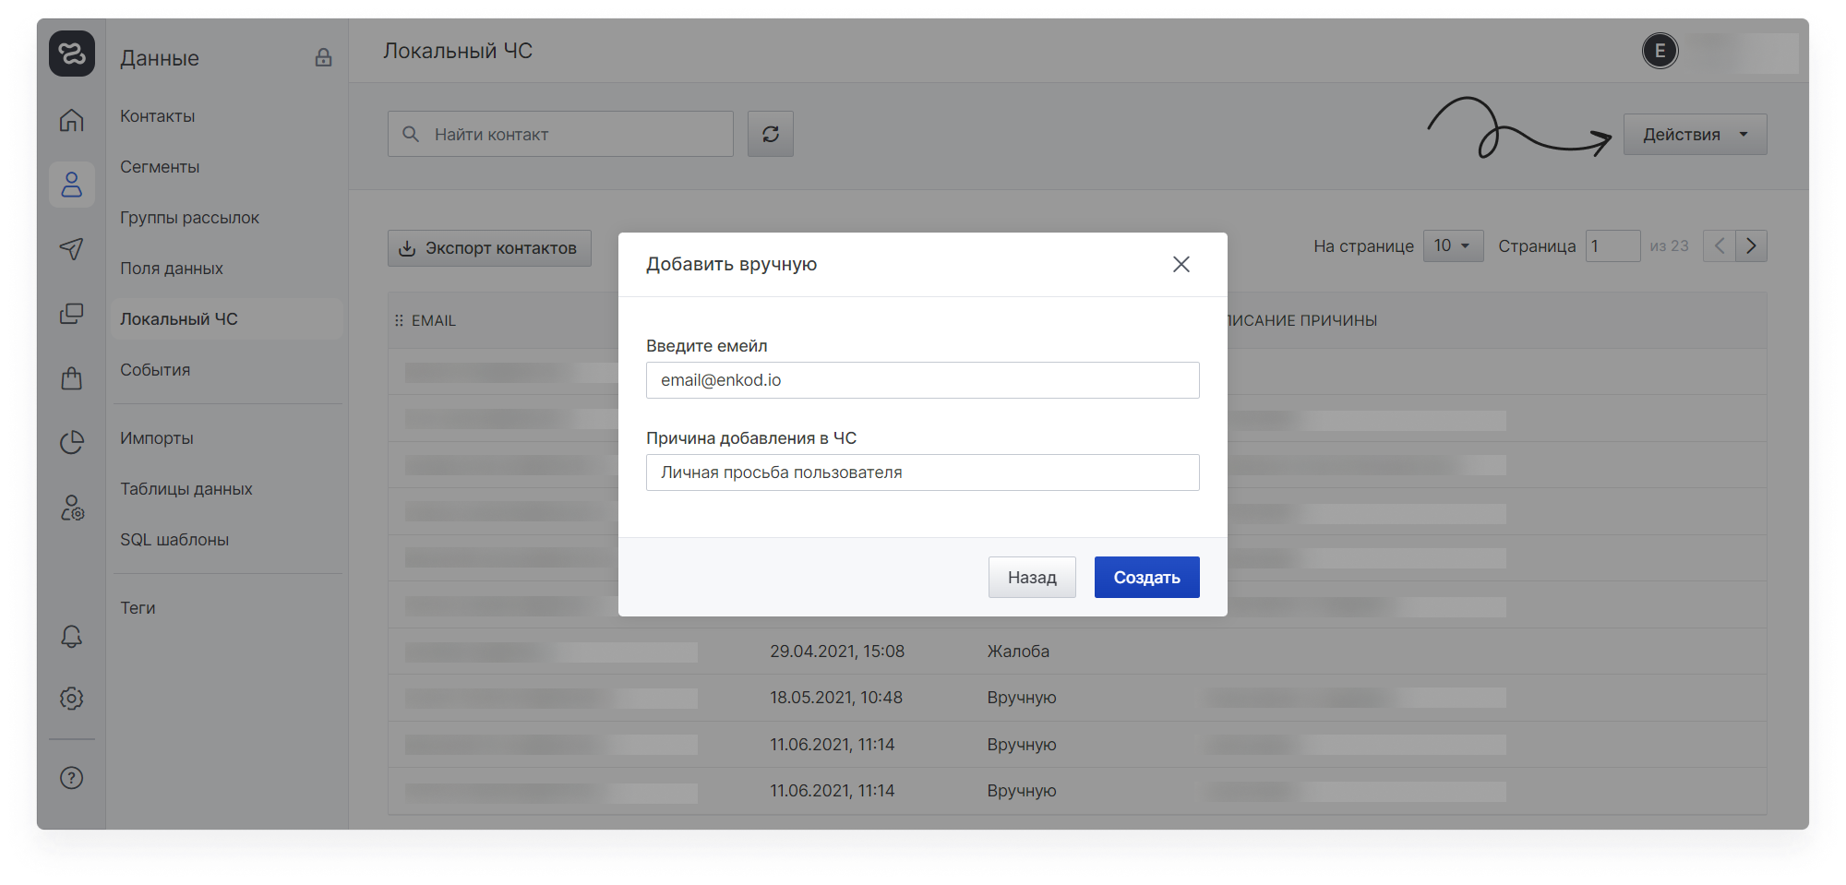Go to the previous page arrow
Image resolution: width=1846 pixels, height=885 pixels.
(1720, 246)
